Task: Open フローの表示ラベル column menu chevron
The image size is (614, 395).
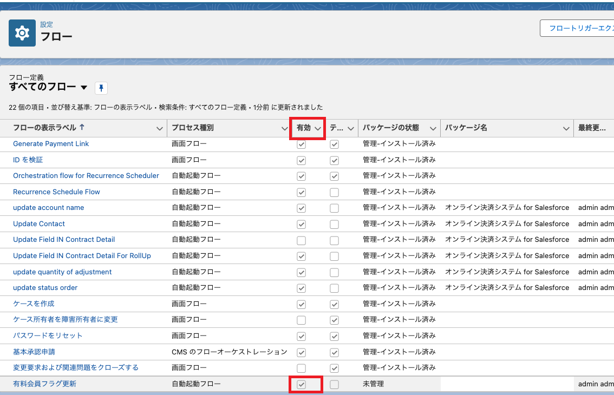Action: (159, 128)
